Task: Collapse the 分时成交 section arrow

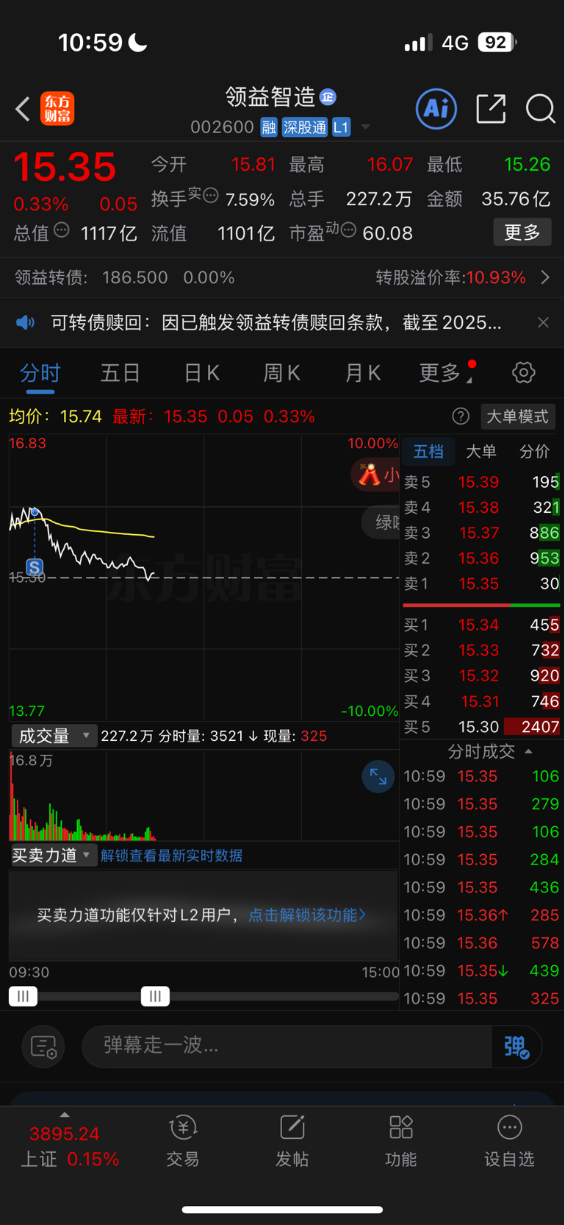Action: [x=528, y=751]
